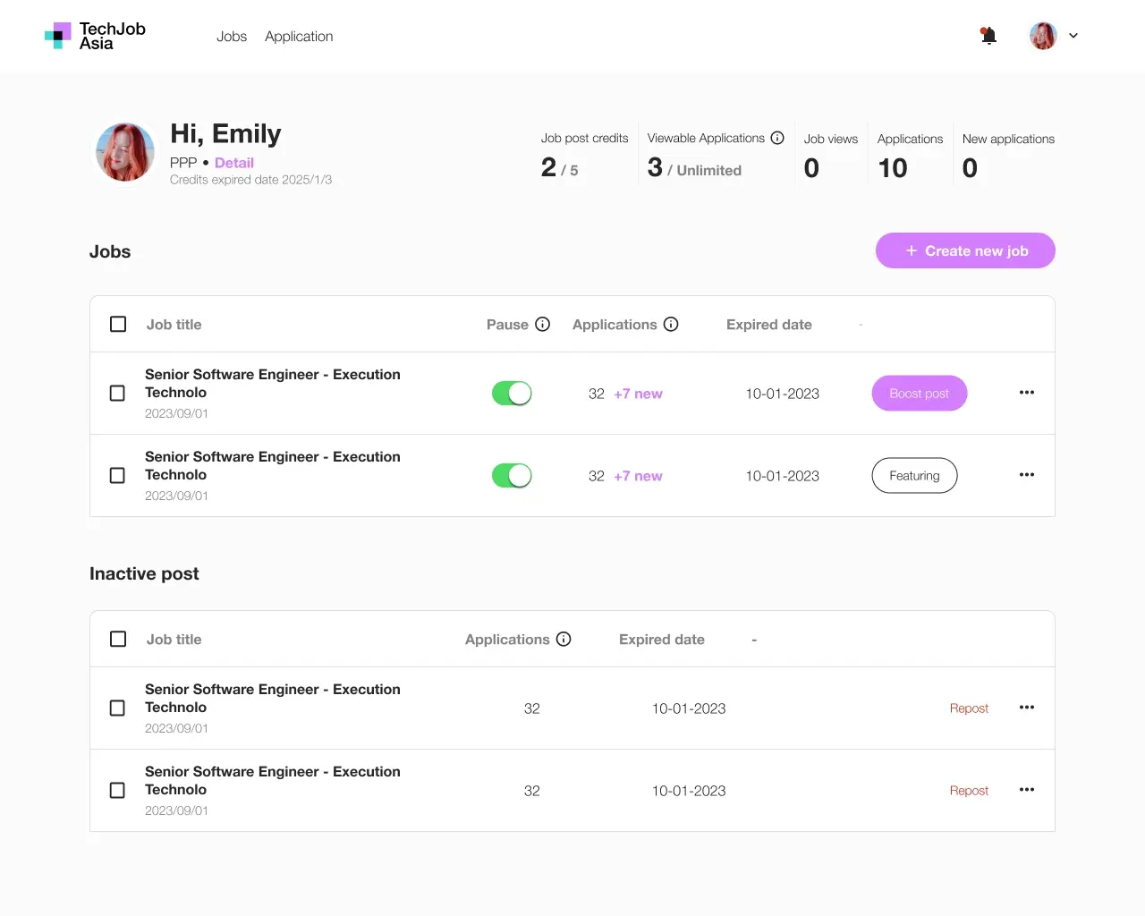Expand the profile dropdown chevron
The width and height of the screenshot is (1145, 916).
pyautogui.click(x=1073, y=36)
